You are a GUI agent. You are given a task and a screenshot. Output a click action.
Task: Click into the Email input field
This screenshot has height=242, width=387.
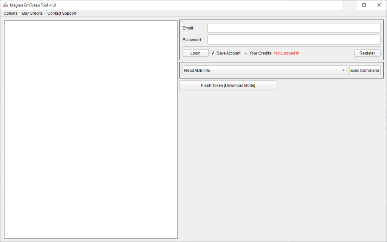click(294, 28)
